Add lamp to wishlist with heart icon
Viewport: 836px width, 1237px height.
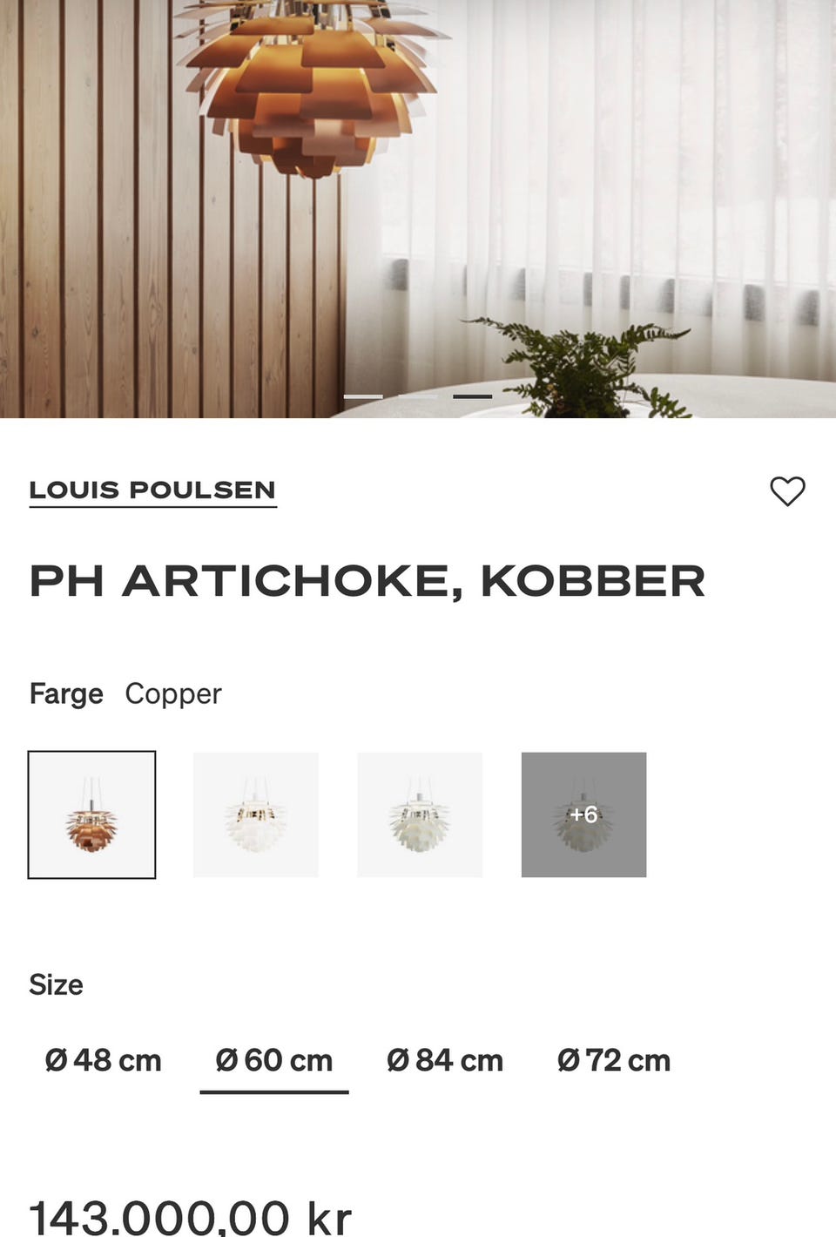click(787, 491)
